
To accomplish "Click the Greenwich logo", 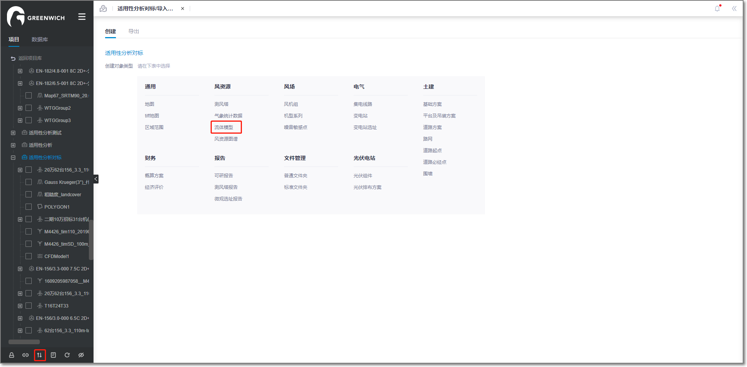I will click(36, 17).
